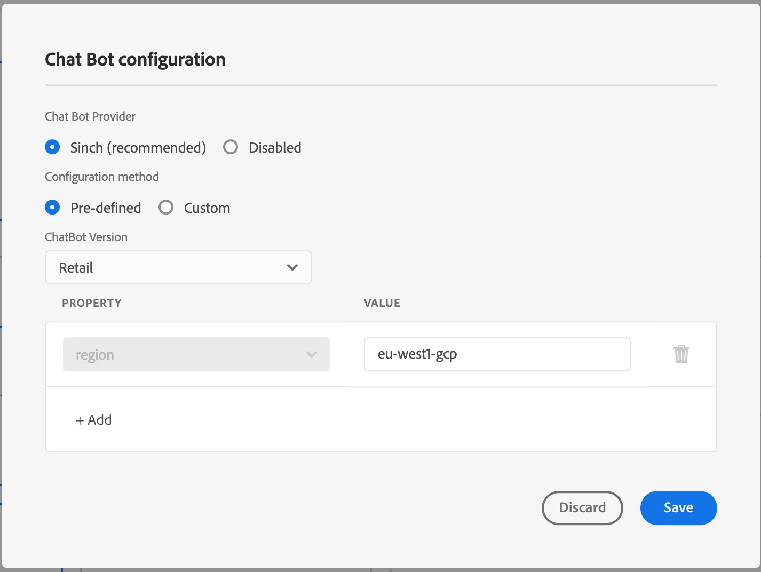
Task: Click the chevron arrow in Retail dropdown
Action: [x=292, y=267]
